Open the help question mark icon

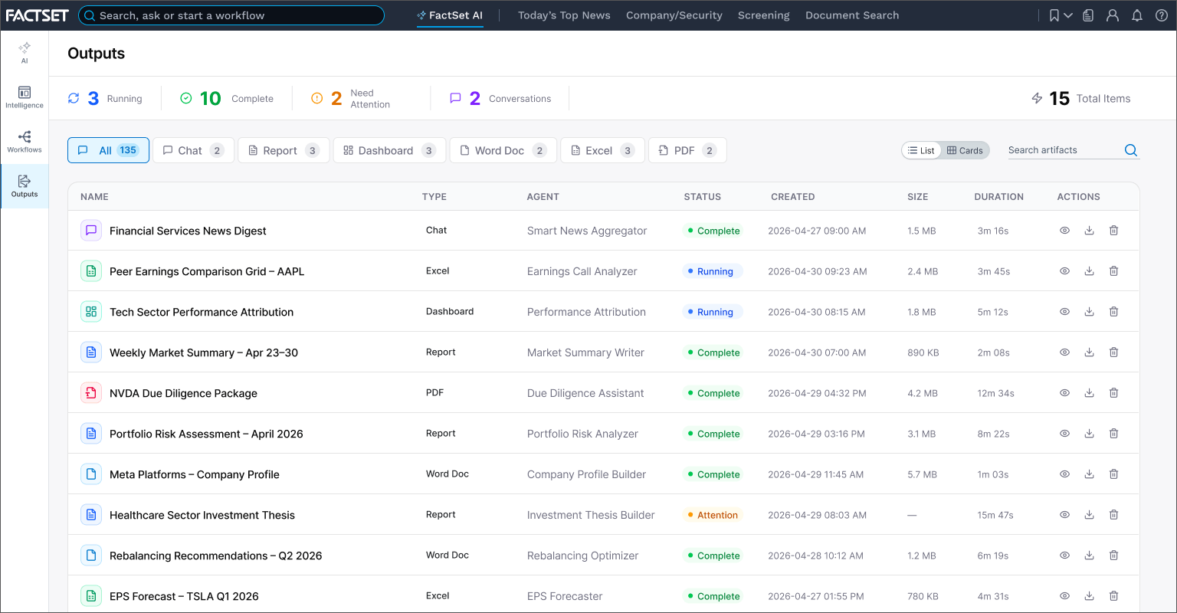1162,15
